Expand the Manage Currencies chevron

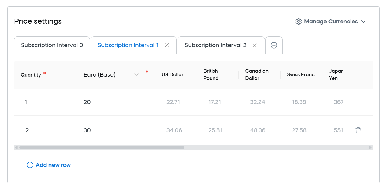pos(363,22)
